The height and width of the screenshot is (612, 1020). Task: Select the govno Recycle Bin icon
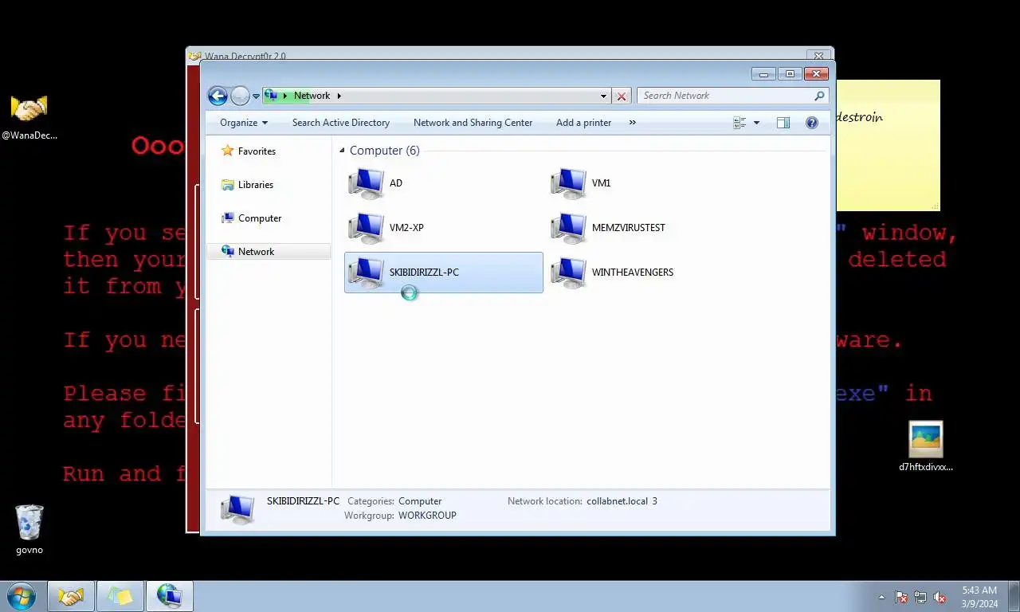click(x=29, y=529)
